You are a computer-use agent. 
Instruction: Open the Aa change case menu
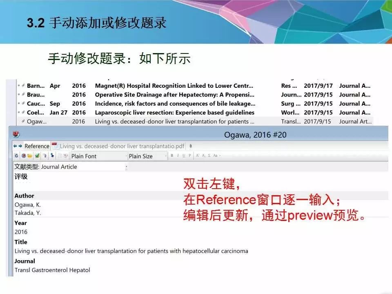(216, 156)
